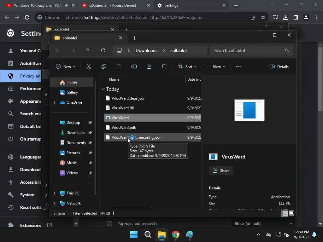
Task: Open New item dropdown
Action: [x=65, y=66]
